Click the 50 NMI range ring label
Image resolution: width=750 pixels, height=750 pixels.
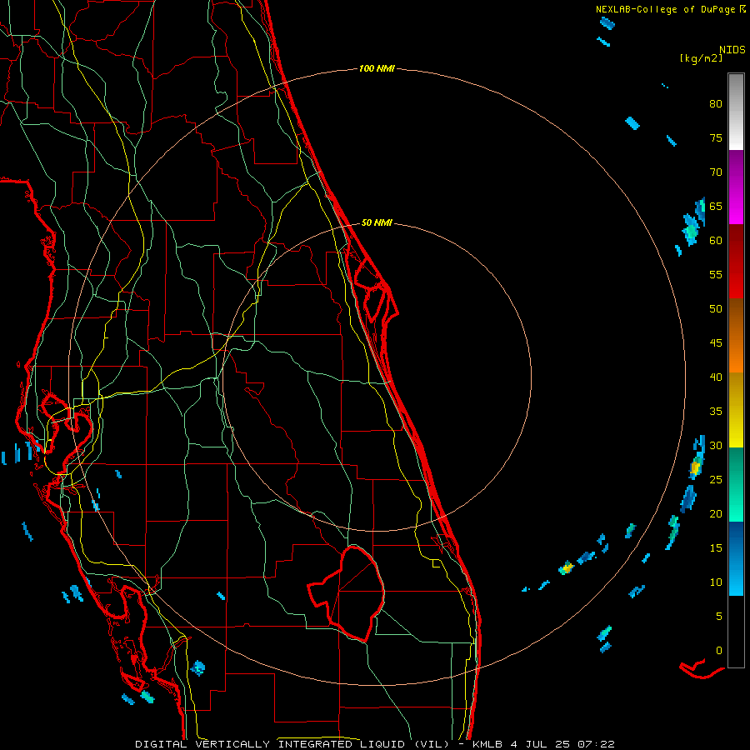(377, 222)
